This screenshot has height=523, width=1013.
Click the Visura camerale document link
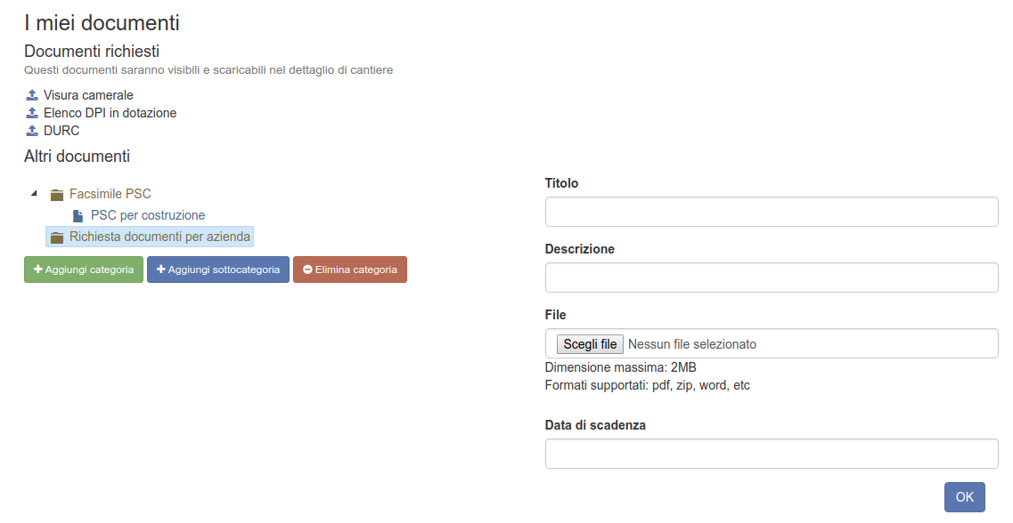(x=88, y=95)
